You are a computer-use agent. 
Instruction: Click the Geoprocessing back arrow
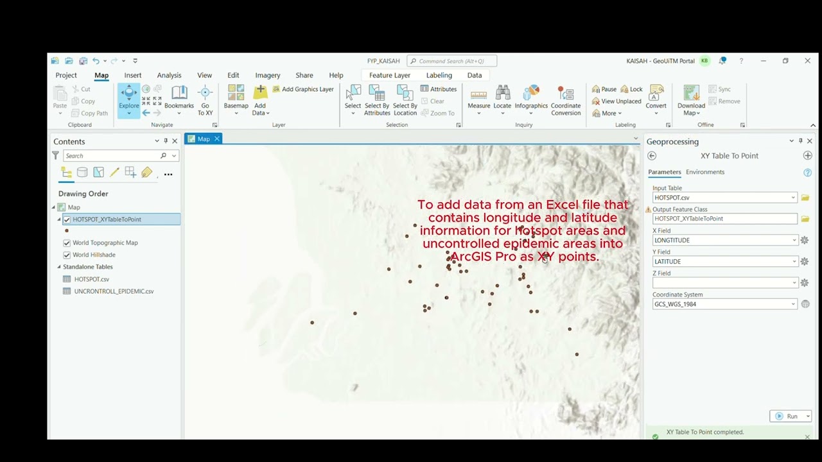pos(652,156)
